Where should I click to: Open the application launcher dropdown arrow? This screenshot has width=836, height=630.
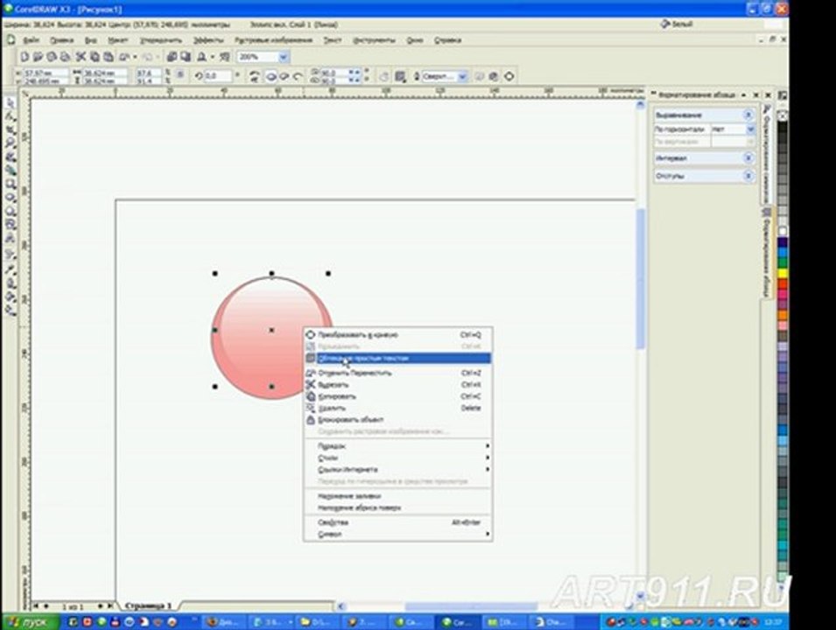(x=212, y=57)
